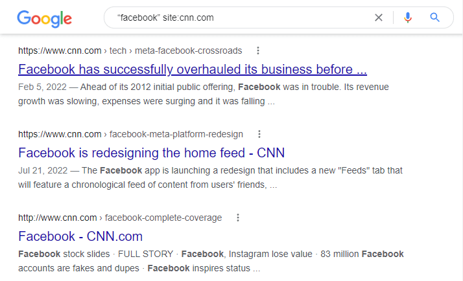This screenshot has width=463, height=281.
Task: Open options menu for facebook-complete-coverage result
Action: (x=238, y=218)
